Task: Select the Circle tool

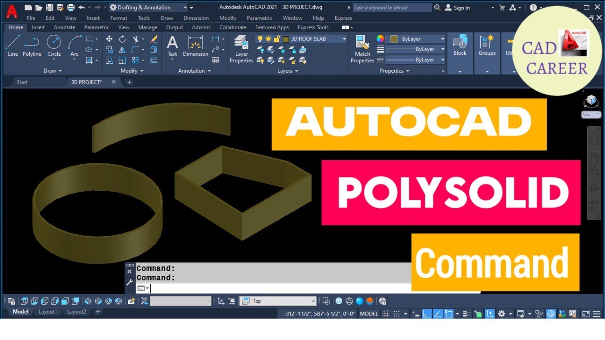Action: point(54,46)
